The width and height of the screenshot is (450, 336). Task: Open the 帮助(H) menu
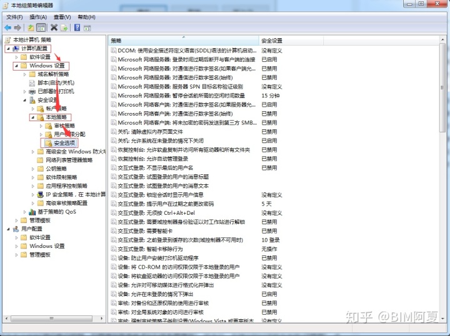(87, 17)
